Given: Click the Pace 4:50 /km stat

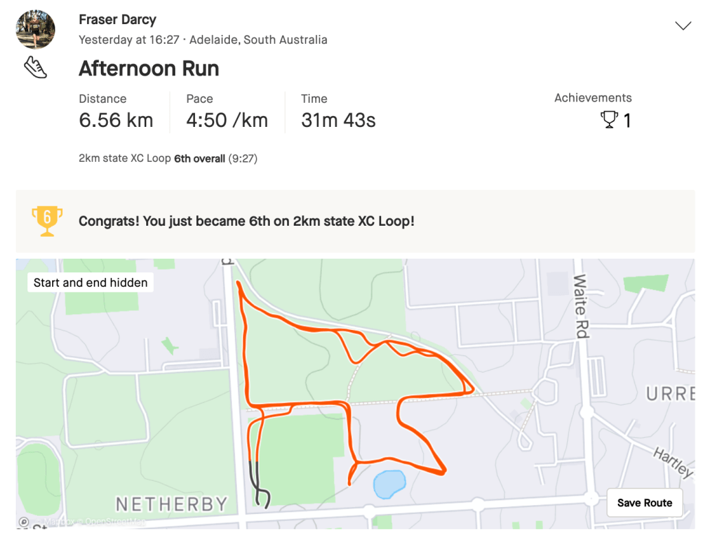Looking at the screenshot, I should pos(227,121).
